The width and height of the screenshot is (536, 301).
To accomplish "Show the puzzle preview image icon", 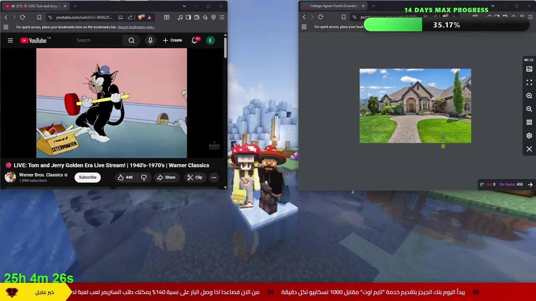I will pyautogui.click(x=529, y=69).
